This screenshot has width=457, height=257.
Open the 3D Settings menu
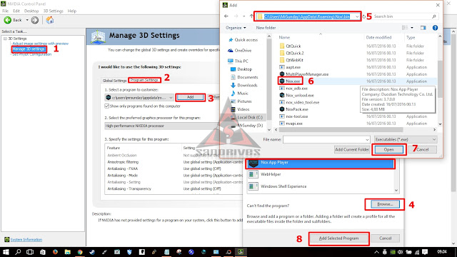coord(54,11)
